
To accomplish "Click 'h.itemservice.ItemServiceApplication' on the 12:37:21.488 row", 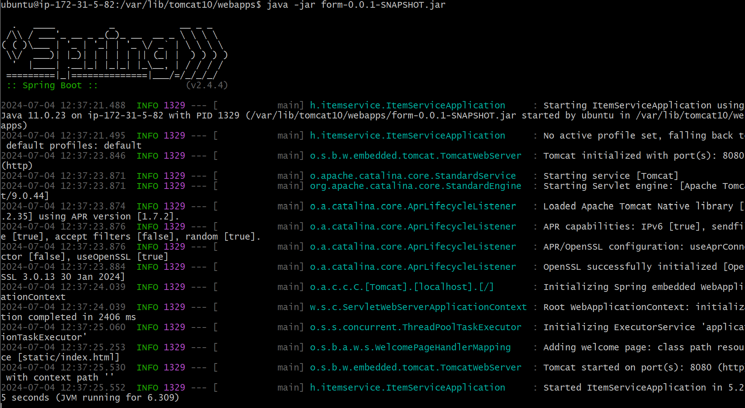I will [407, 105].
